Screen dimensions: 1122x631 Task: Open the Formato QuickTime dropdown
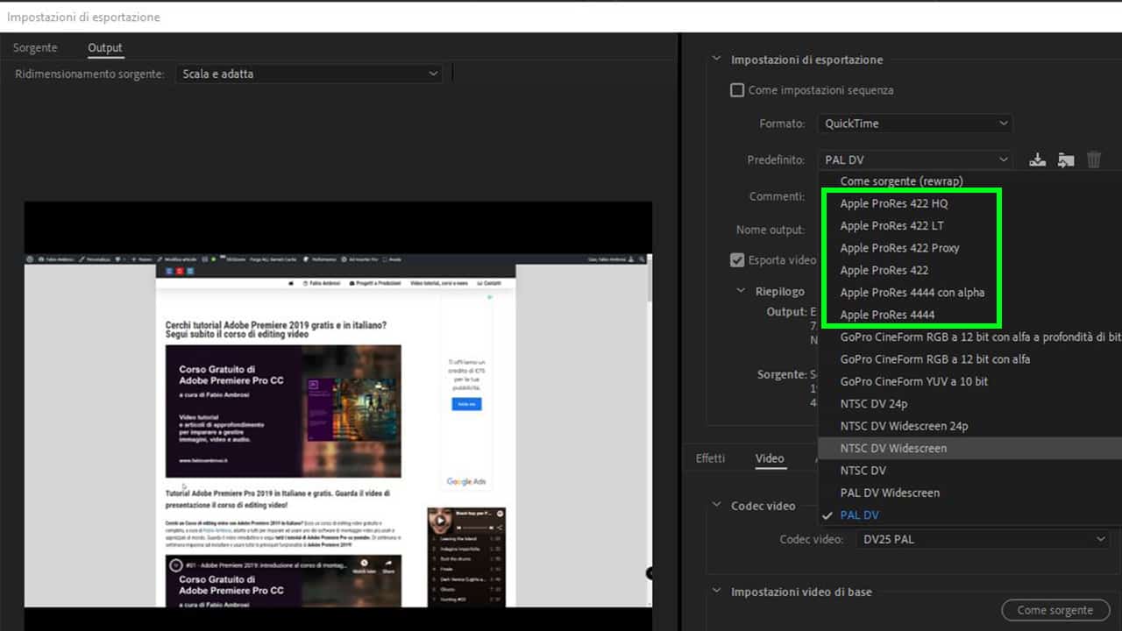[915, 124]
